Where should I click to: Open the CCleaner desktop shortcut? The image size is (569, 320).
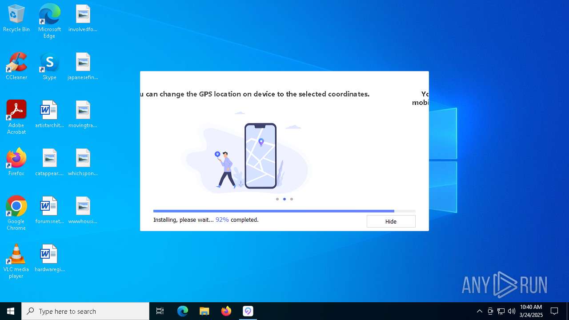point(16,67)
